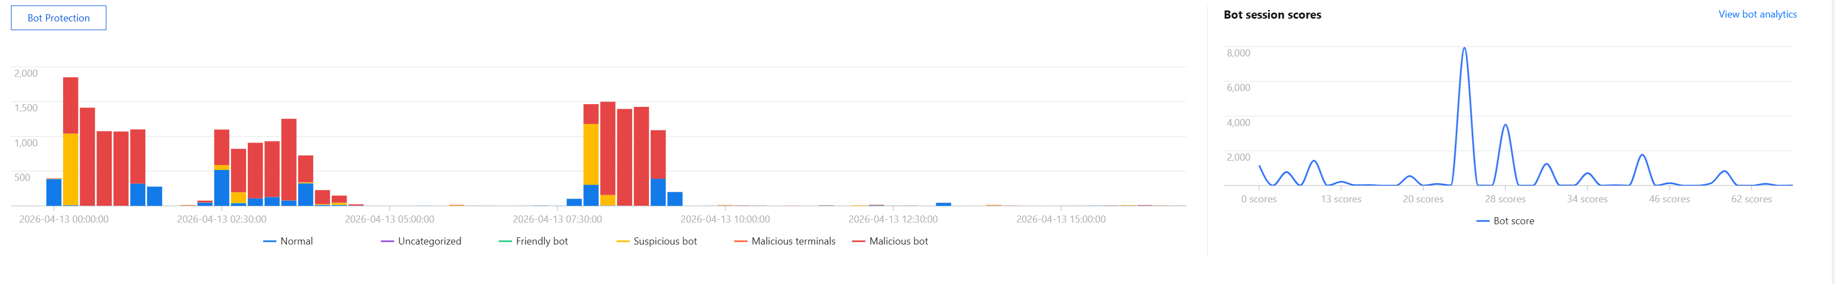The width and height of the screenshot is (1835, 284).
Task: Click the 2026-04-13 10:00:00 axis label
Action: click(725, 219)
